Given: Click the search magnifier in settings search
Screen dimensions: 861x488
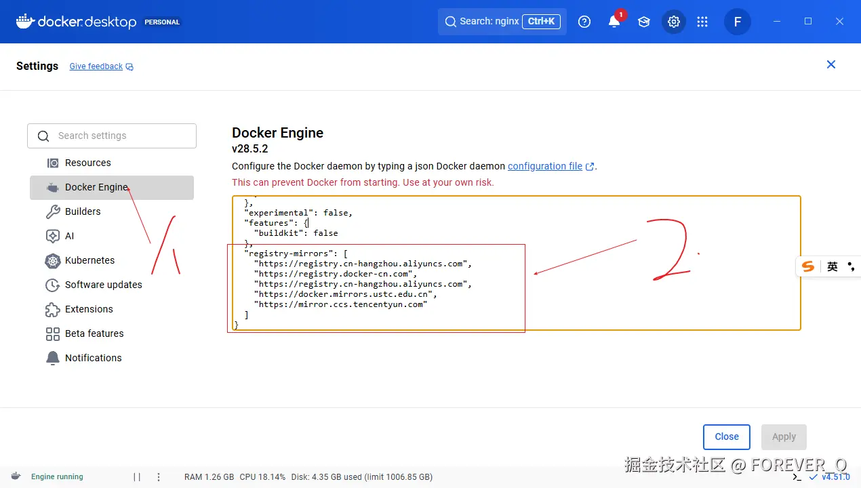Looking at the screenshot, I should (x=43, y=136).
